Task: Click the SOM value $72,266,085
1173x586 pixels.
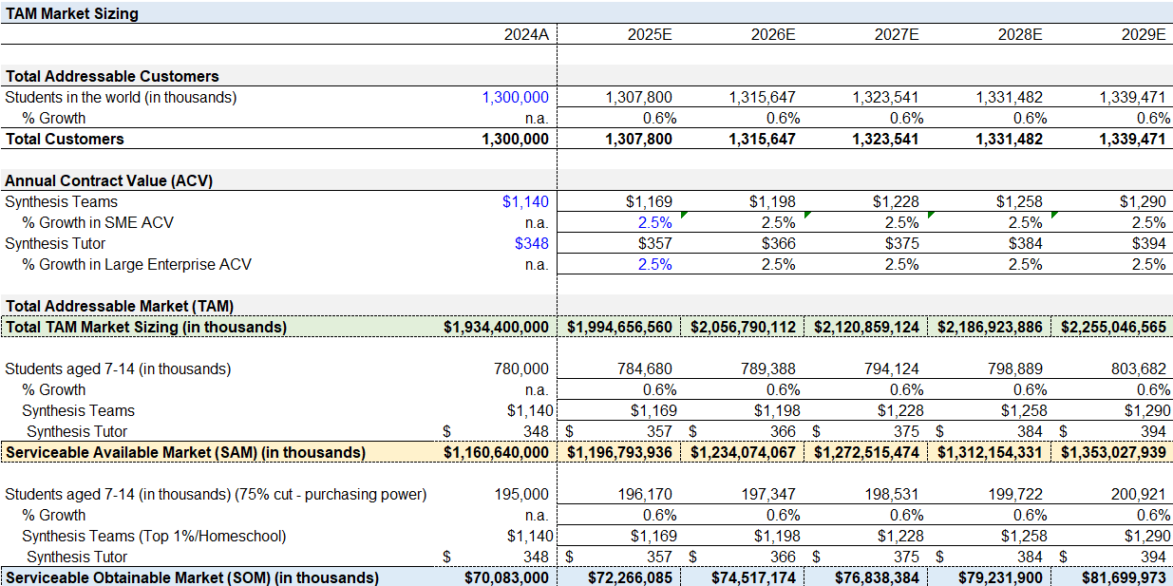Action: [631, 577]
